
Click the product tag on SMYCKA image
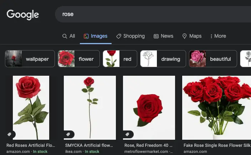pos(68,134)
